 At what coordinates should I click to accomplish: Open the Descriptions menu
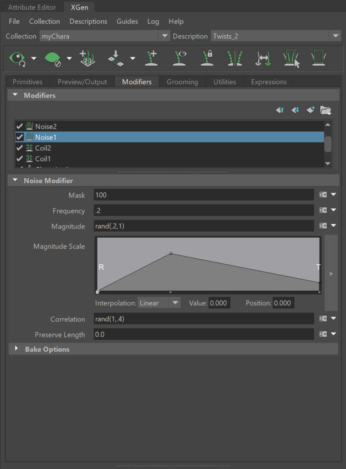[88, 22]
